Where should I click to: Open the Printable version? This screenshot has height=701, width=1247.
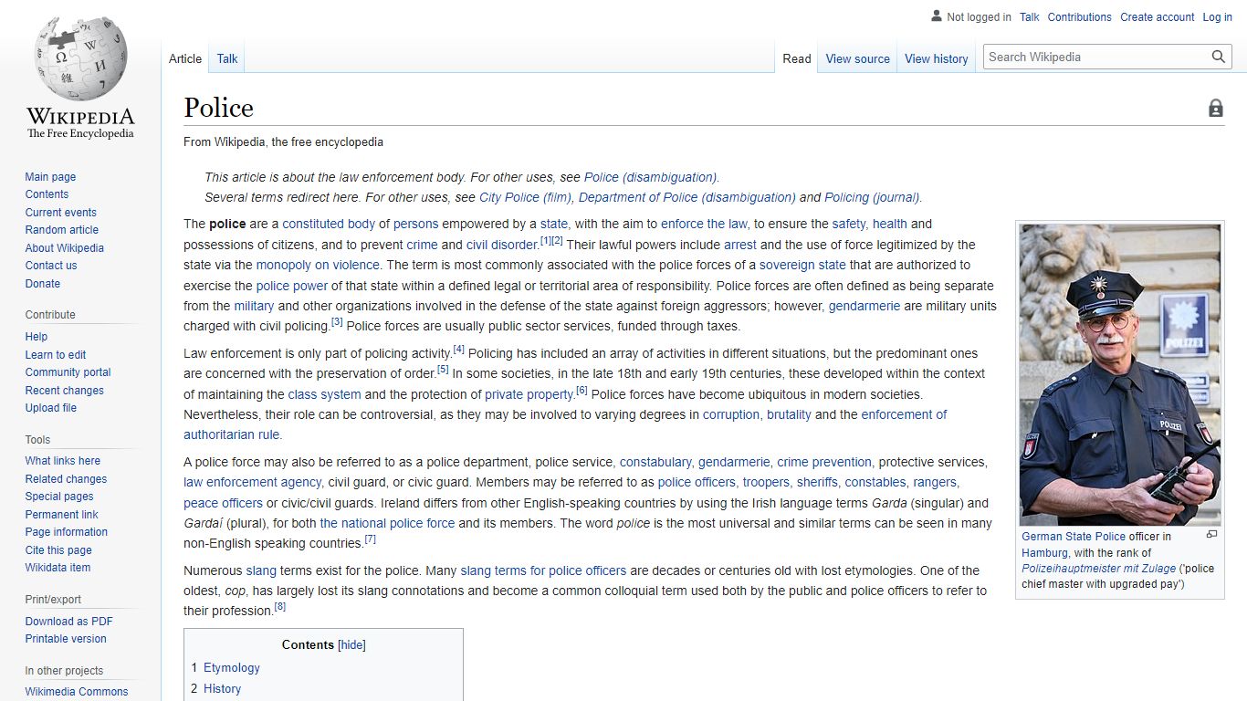click(66, 639)
